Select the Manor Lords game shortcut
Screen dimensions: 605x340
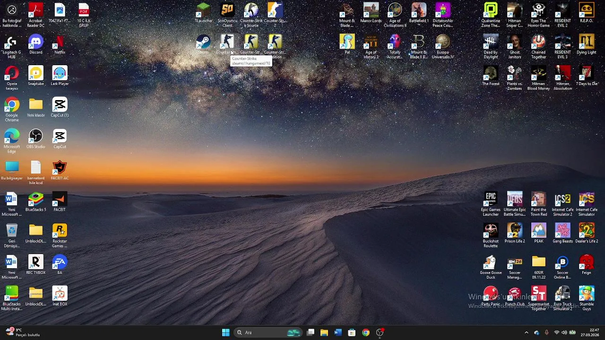[371, 13]
